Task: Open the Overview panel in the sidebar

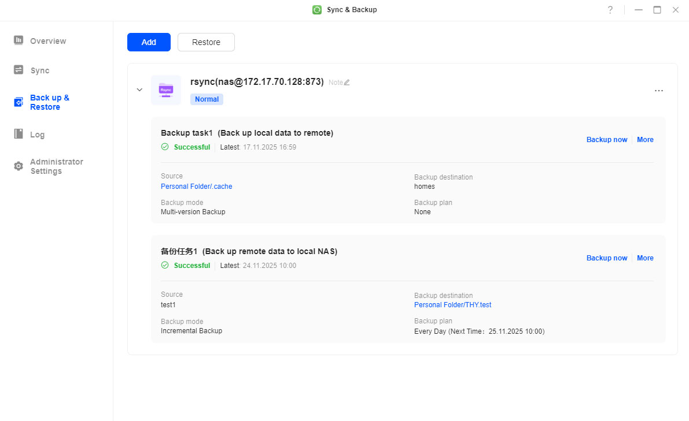Action: 19,40
